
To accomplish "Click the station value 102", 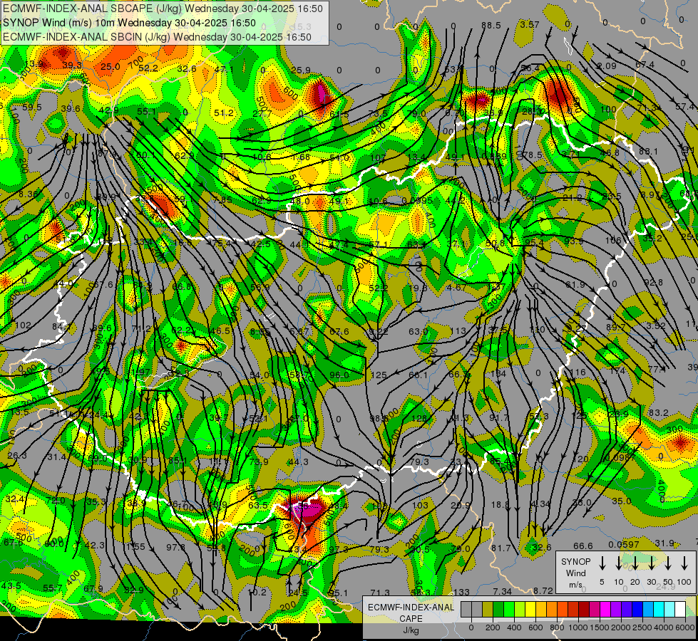I will (x=23, y=325).
